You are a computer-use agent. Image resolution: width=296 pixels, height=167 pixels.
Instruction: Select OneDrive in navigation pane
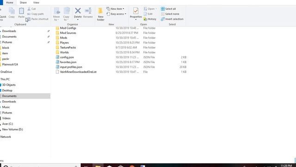(x=6, y=72)
